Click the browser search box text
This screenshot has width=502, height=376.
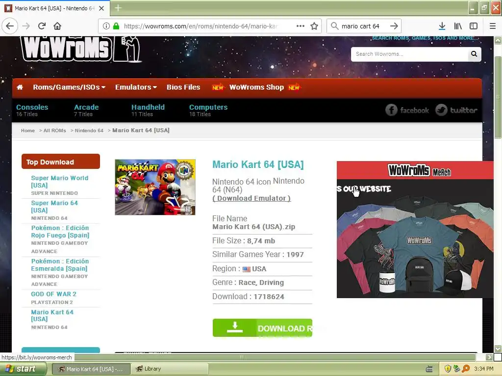360,26
